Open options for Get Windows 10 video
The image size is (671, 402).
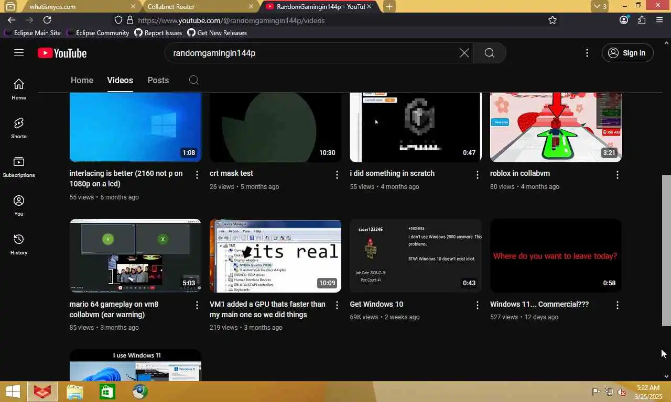click(478, 305)
